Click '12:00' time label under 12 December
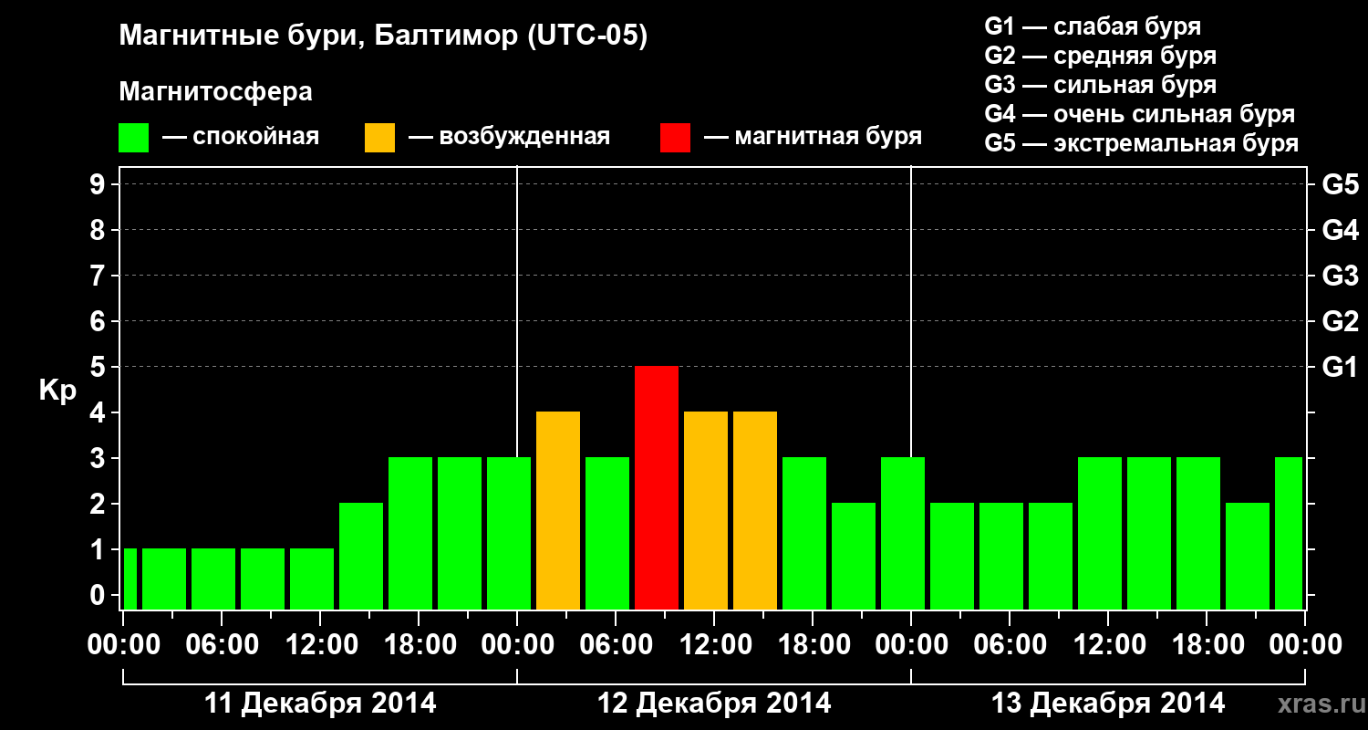1368x730 pixels. tap(714, 645)
